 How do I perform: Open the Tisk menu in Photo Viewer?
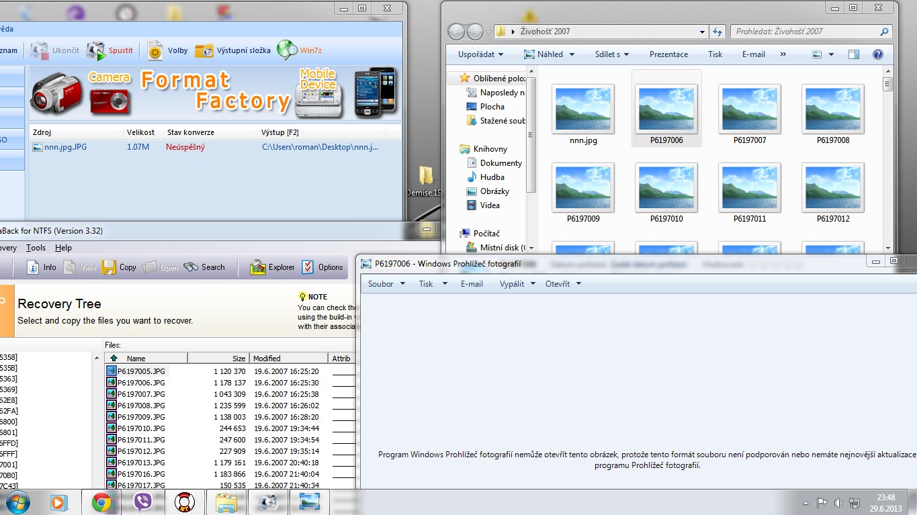click(433, 284)
